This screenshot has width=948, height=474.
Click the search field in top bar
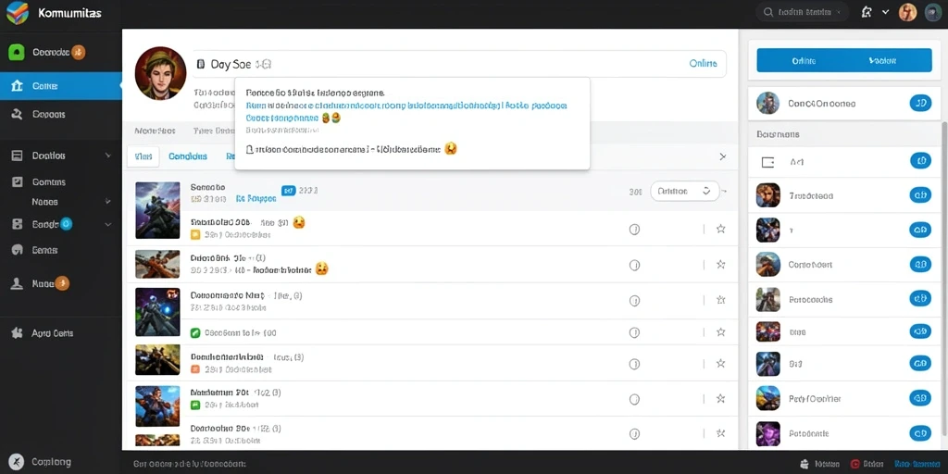[x=803, y=12]
